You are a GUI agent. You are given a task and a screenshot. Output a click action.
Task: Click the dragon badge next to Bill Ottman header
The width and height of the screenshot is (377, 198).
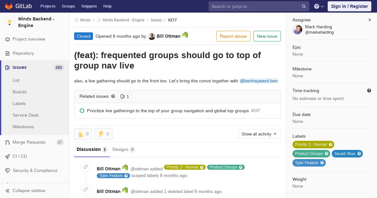pyautogui.click(x=185, y=35)
